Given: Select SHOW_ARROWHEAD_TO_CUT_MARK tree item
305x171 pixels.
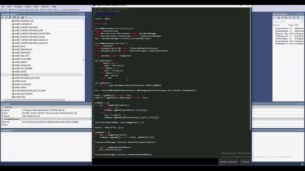Looking at the screenshot, I should 30,91.
